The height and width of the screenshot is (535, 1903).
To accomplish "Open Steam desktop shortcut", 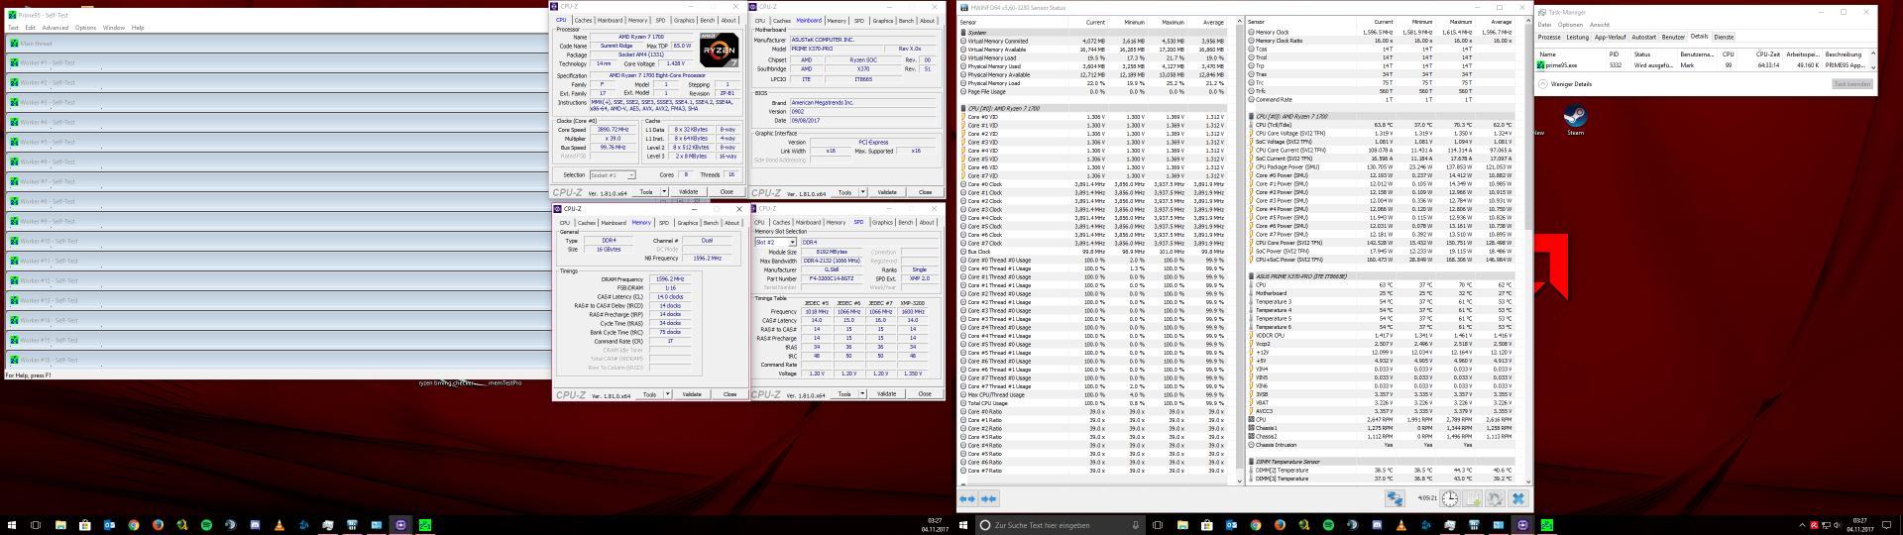I will (x=1575, y=120).
